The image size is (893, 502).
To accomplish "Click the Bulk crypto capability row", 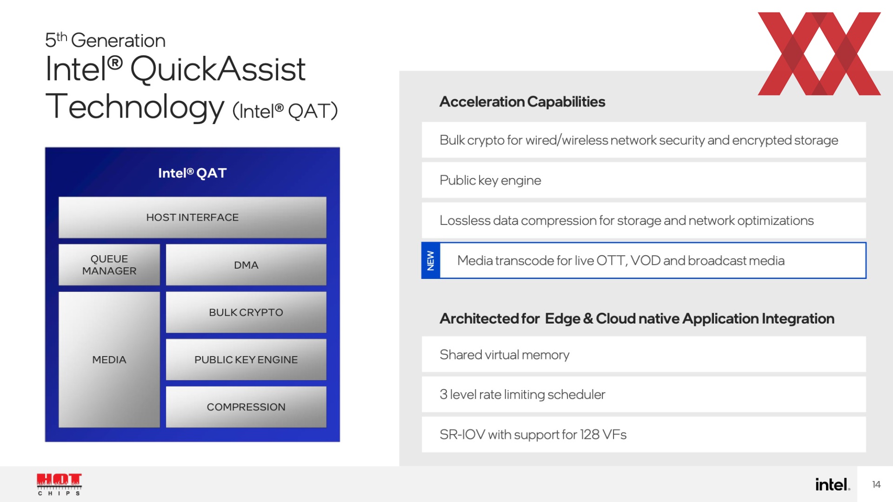I will (644, 140).
